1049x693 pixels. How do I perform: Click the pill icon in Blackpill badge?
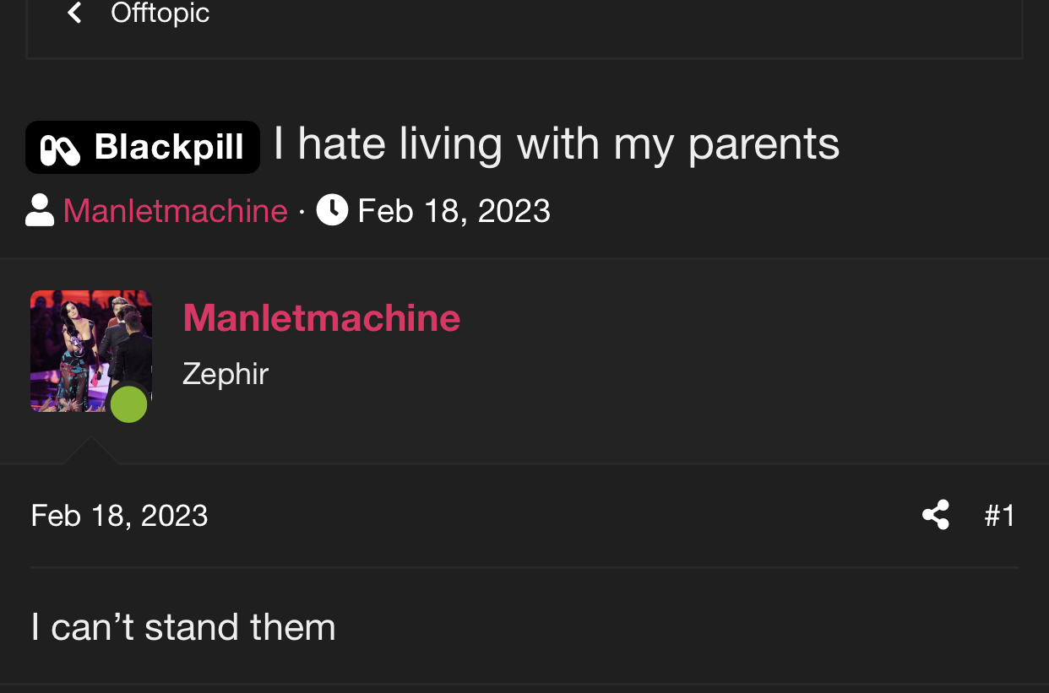coord(60,150)
